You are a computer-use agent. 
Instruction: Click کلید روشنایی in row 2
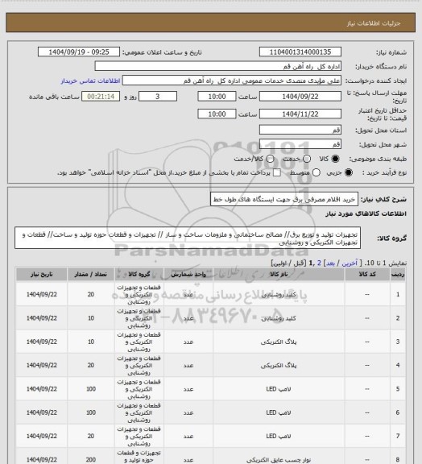(279, 318)
